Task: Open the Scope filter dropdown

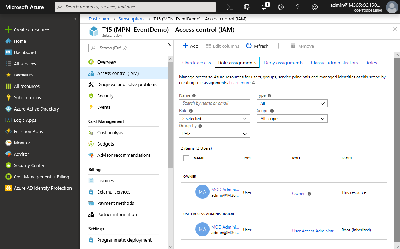Action: [292, 119]
